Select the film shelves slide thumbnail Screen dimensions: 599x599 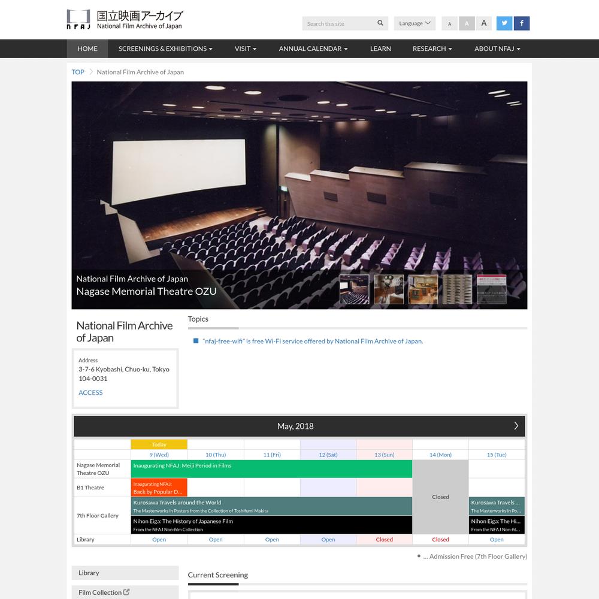[457, 289]
